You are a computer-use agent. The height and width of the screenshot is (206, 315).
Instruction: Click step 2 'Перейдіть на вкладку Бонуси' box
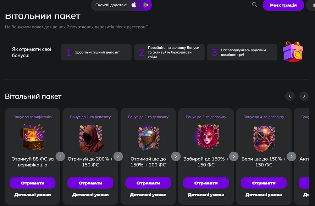169,52
